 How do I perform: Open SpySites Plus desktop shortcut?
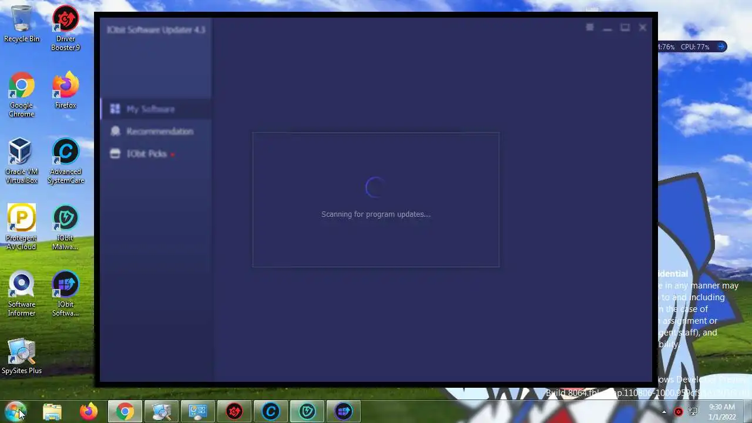(x=22, y=357)
